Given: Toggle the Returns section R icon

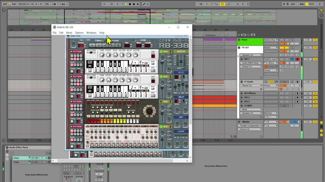Looking at the screenshot, I should click(x=321, y=126).
